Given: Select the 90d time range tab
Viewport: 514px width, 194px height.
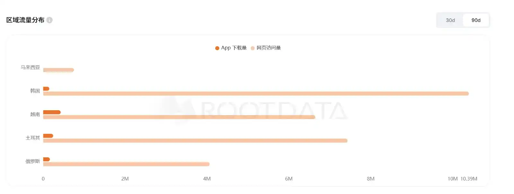Looking at the screenshot, I should pos(476,20).
